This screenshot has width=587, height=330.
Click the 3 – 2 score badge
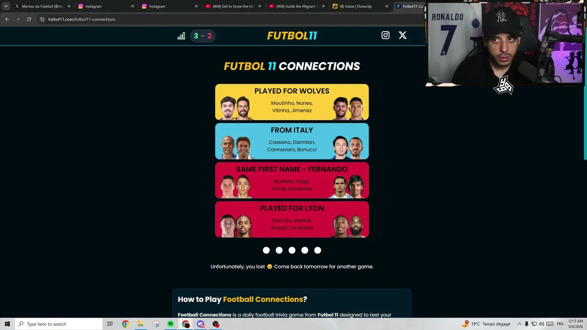click(203, 36)
